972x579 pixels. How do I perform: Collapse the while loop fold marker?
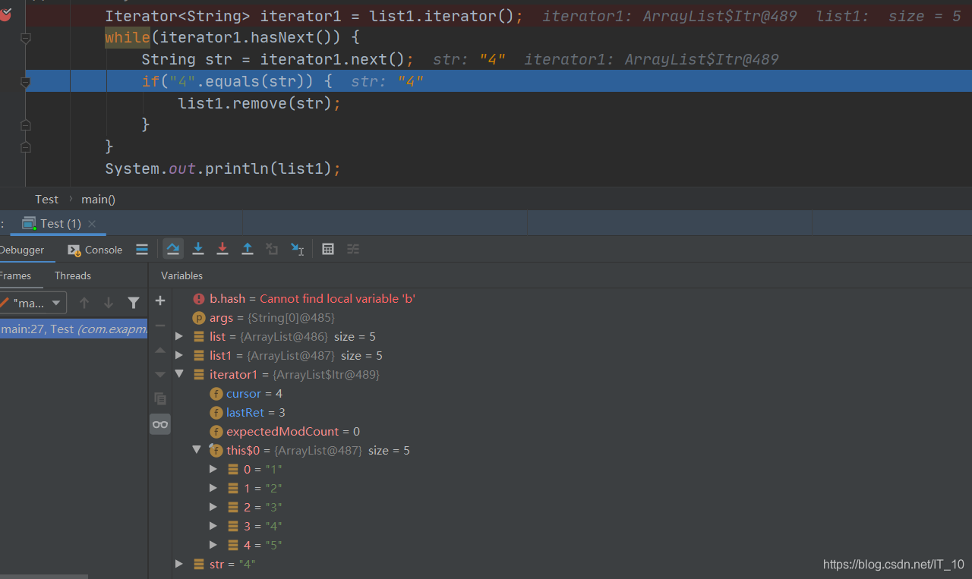pos(25,38)
